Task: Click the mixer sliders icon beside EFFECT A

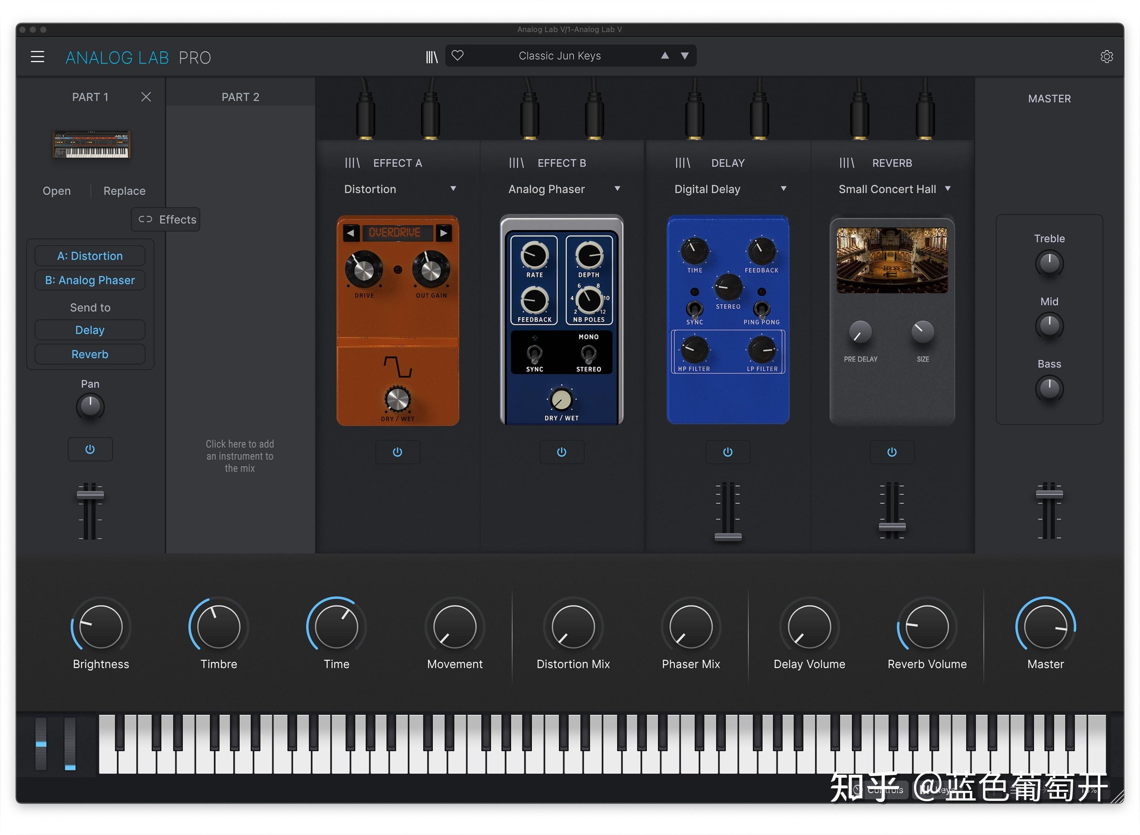Action: tap(352, 162)
